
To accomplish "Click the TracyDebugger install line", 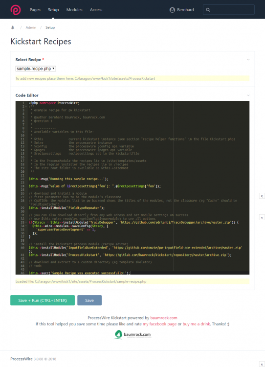I will pyautogui.click(x=133, y=222).
